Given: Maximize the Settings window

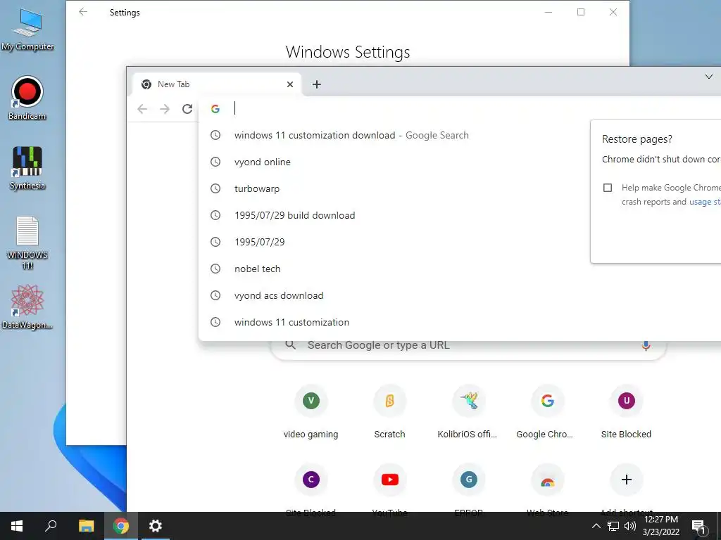Looking at the screenshot, I should (x=581, y=12).
